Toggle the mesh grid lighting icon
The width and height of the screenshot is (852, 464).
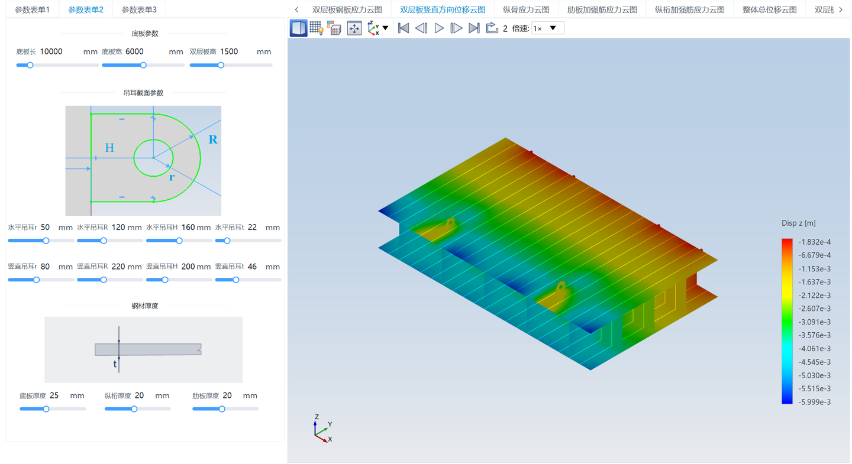tap(317, 28)
